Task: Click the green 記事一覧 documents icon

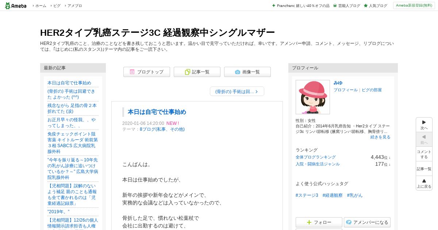Action: [x=187, y=72]
